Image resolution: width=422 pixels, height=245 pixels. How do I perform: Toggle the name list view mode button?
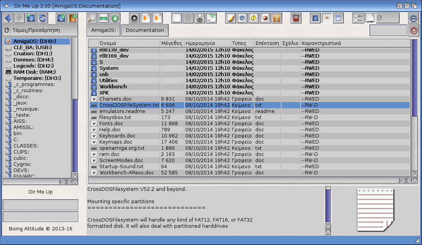358,18
